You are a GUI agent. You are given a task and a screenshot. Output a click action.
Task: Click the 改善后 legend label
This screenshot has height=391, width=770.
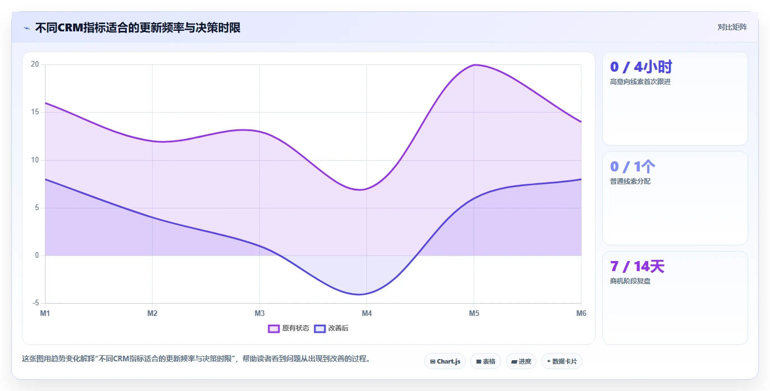338,328
